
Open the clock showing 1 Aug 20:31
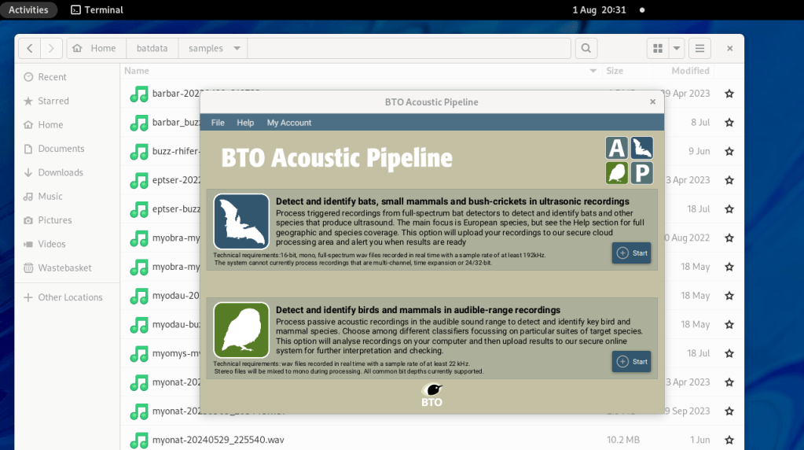(600, 9)
